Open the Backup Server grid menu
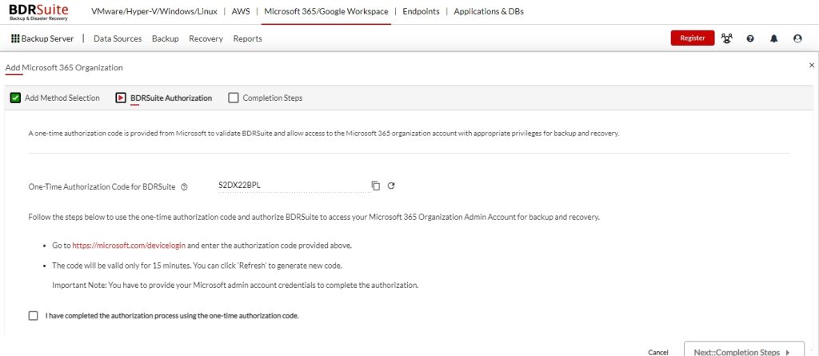The width and height of the screenshot is (819, 356). (42, 38)
